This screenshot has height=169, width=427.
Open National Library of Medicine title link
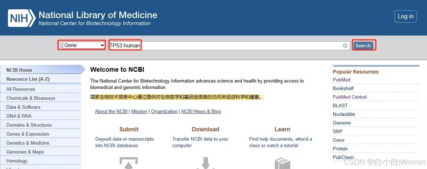click(x=98, y=15)
